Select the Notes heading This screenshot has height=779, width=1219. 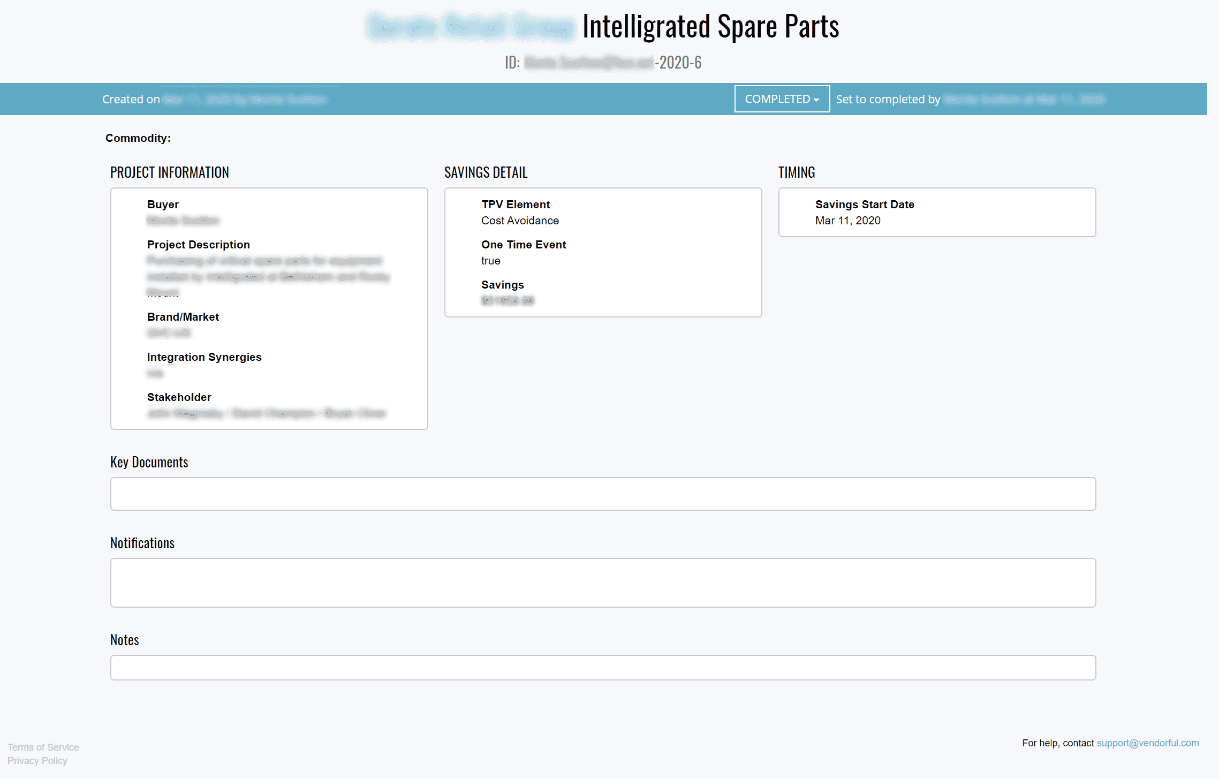point(125,640)
